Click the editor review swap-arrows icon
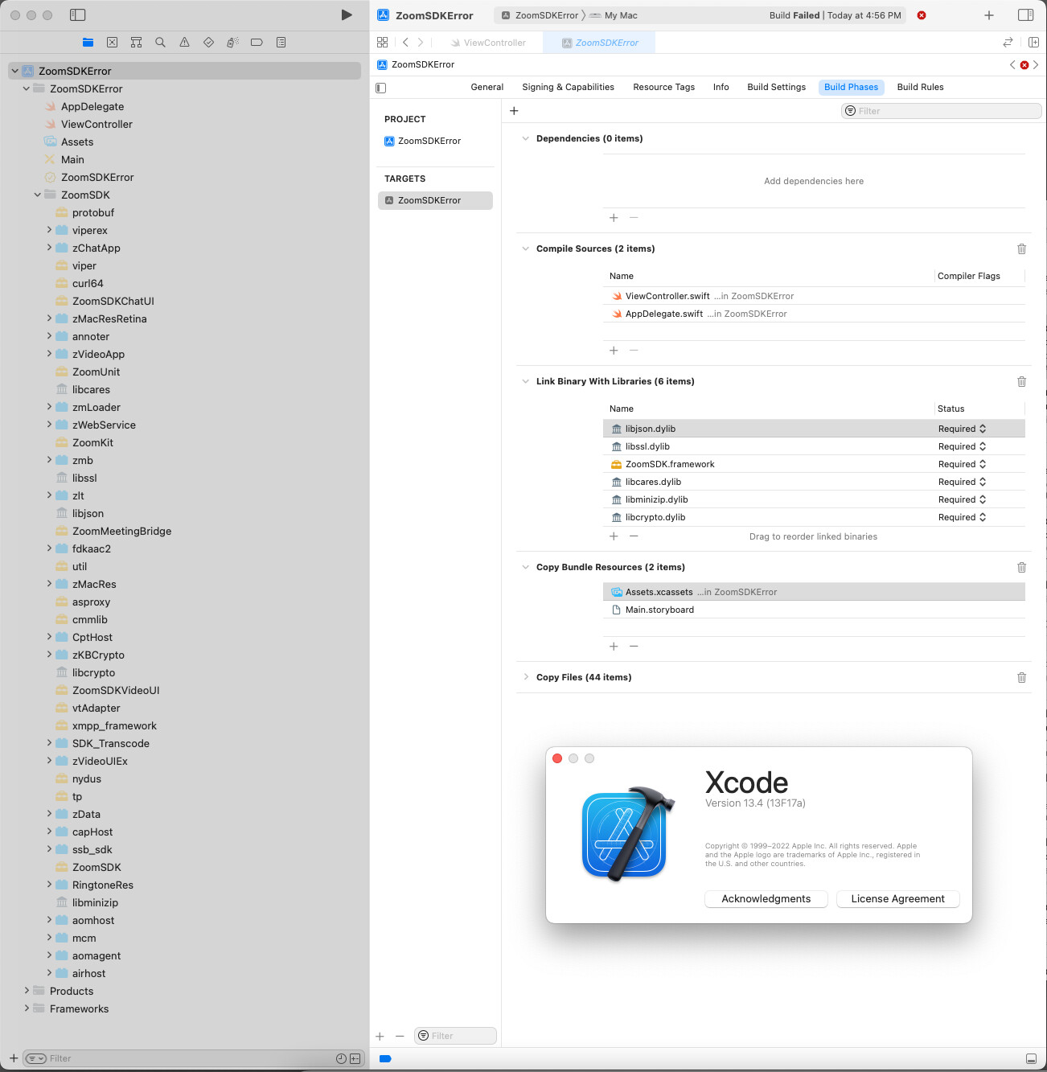The height and width of the screenshot is (1072, 1047). click(x=1008, y=43)
